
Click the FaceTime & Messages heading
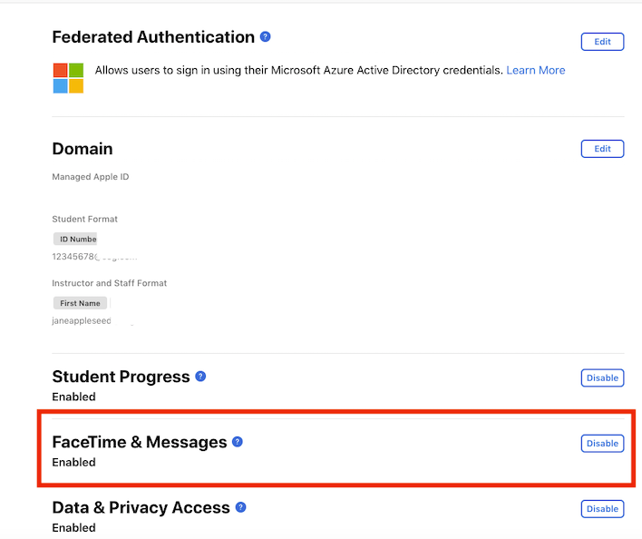(x=140, y=442)
